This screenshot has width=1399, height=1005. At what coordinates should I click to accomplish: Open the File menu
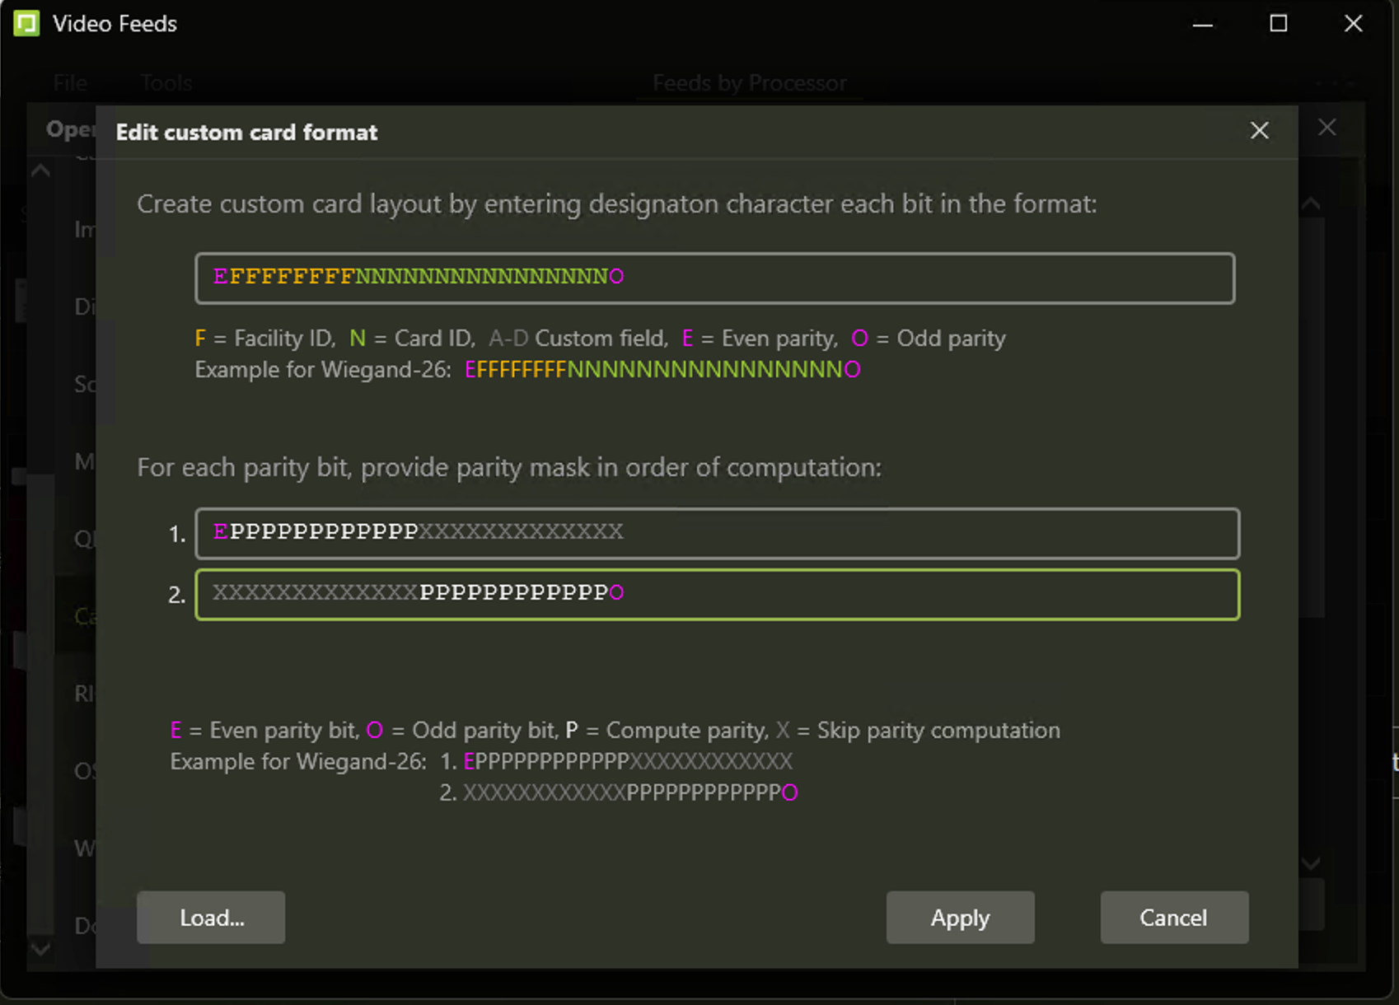pos(70,83)
